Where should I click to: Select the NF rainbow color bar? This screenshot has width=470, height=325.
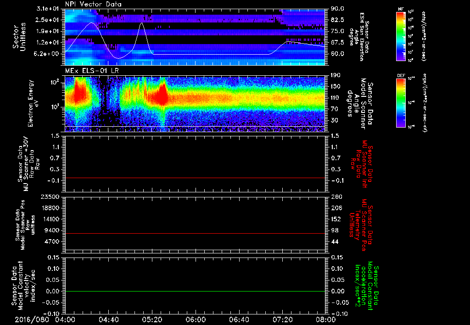401,36
